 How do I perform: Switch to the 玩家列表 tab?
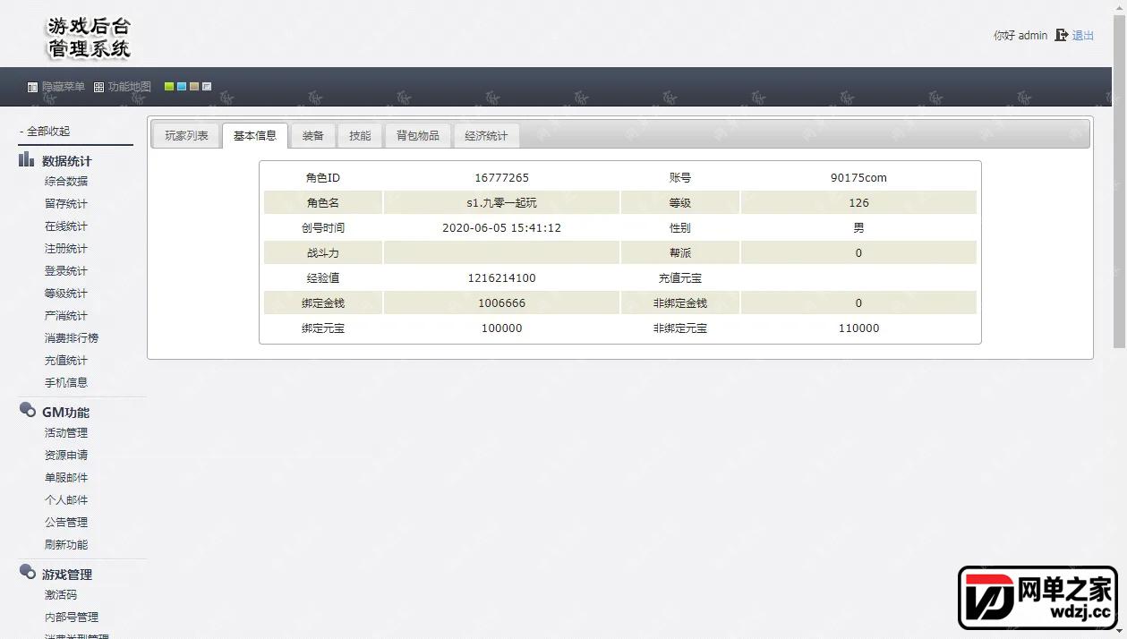[x=186, y=136]
